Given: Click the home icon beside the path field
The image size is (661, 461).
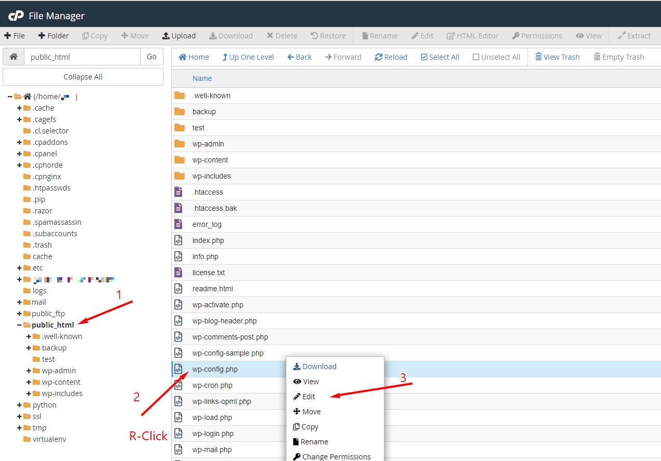Looking at the screenshot, I should (13, 57).
